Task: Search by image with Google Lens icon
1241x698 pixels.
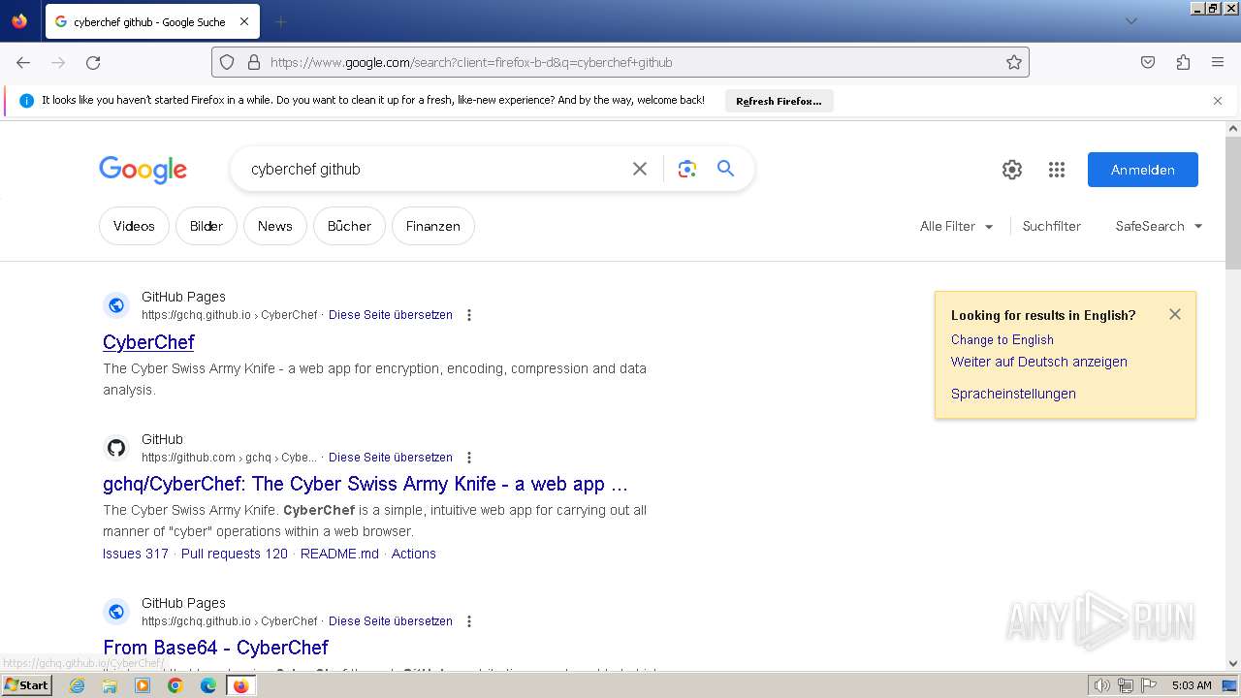Action: 687,169
